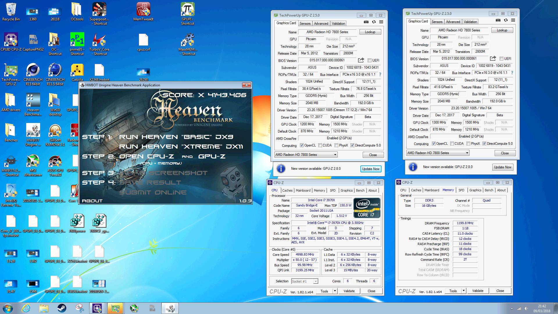Open the OCtools folder icon
Viewport: 558px width, 314px height.
click(x=77, y=12)
